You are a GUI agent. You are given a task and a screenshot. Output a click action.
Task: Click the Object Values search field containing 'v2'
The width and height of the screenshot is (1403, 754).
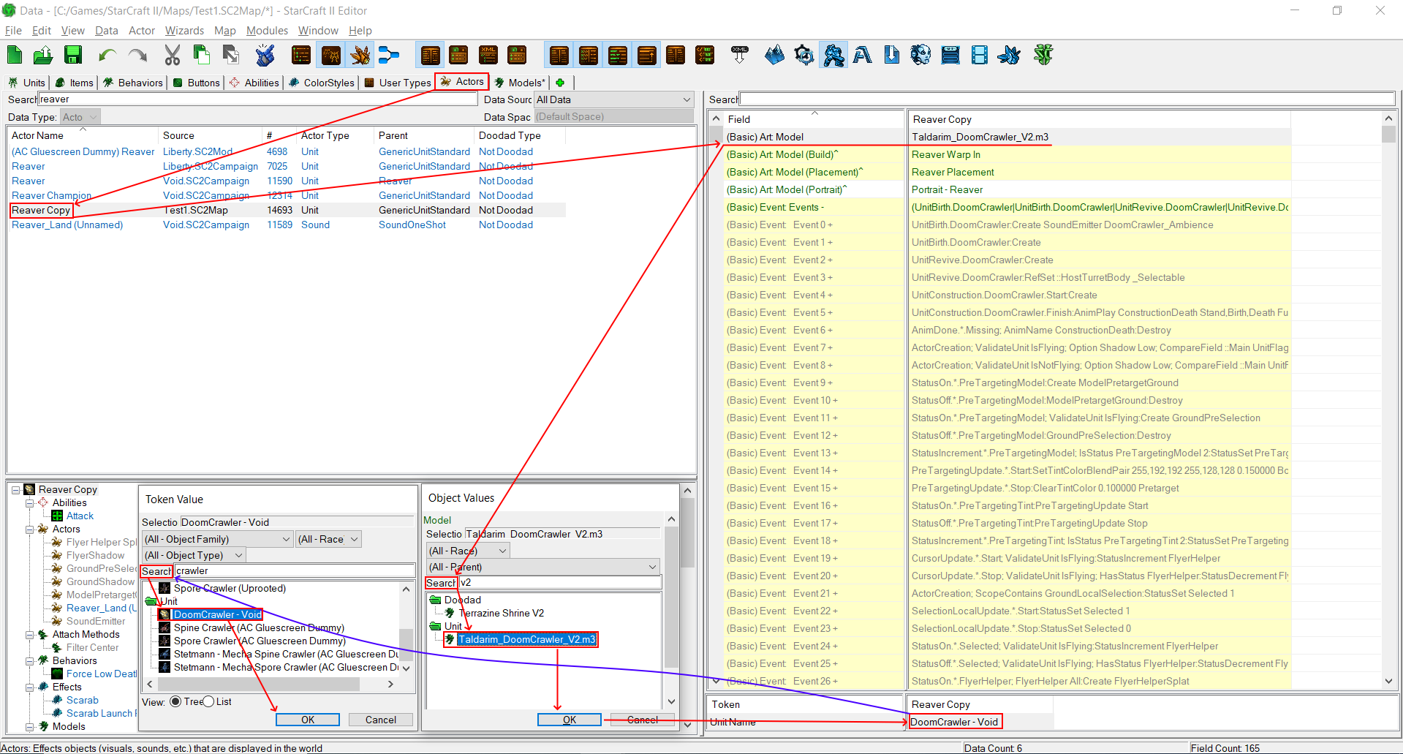[x=561, y=583]
